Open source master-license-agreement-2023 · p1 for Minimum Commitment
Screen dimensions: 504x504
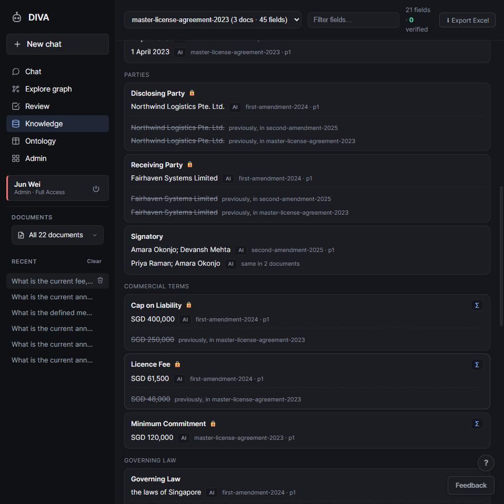point(244,438)
